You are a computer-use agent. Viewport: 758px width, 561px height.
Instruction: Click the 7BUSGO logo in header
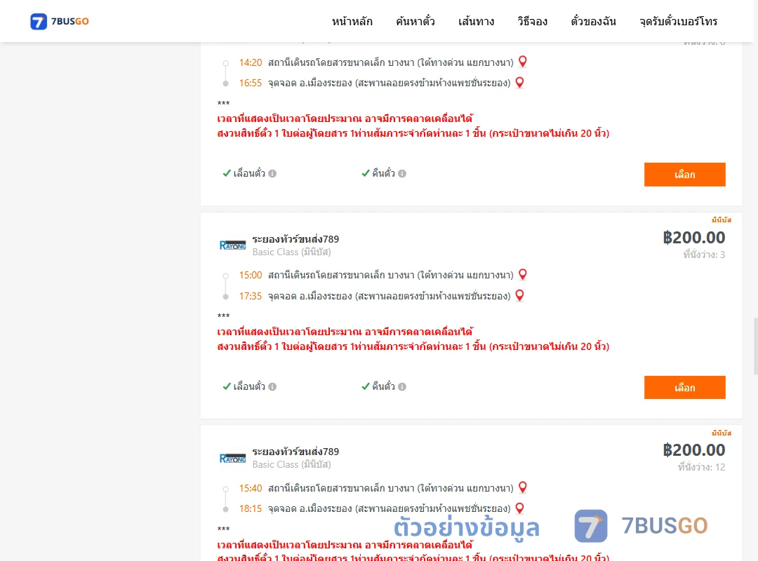60,21
